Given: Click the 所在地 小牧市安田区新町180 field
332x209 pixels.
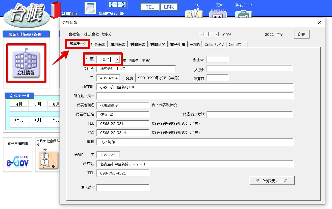Looking at the screenshot, I should pos(195,87).
